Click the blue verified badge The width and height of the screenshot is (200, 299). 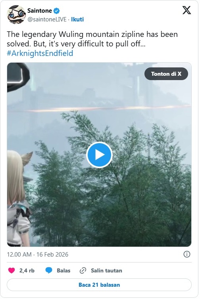[56, 11]
